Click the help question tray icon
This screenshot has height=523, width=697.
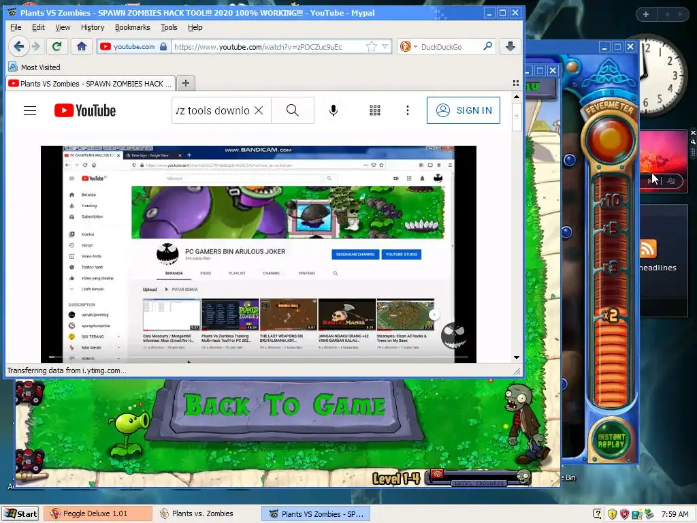(598, 514)
